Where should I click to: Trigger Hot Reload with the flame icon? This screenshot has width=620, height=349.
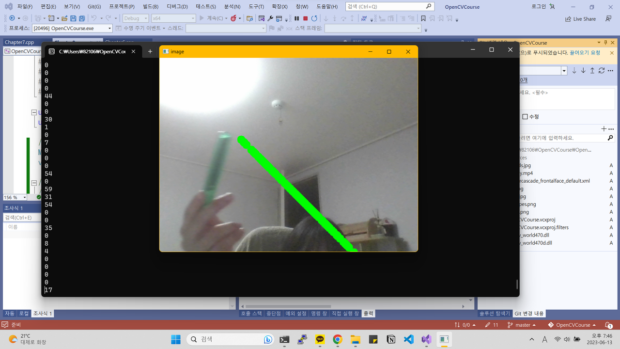[233, 18]
